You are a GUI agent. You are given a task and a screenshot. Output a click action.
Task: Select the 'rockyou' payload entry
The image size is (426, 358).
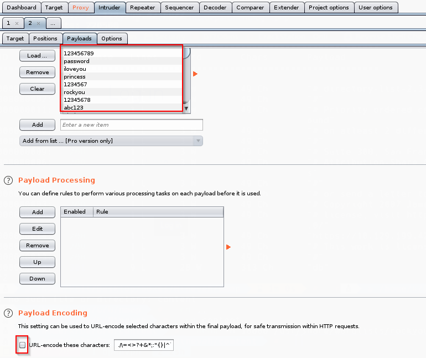click(x=74, y=92)
